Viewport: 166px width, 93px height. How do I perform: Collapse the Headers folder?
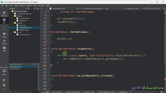pos(12,16)
